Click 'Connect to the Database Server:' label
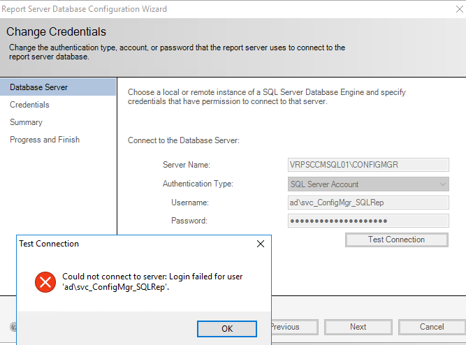This screenshot has width=466, height=345. tap(183, 140)
